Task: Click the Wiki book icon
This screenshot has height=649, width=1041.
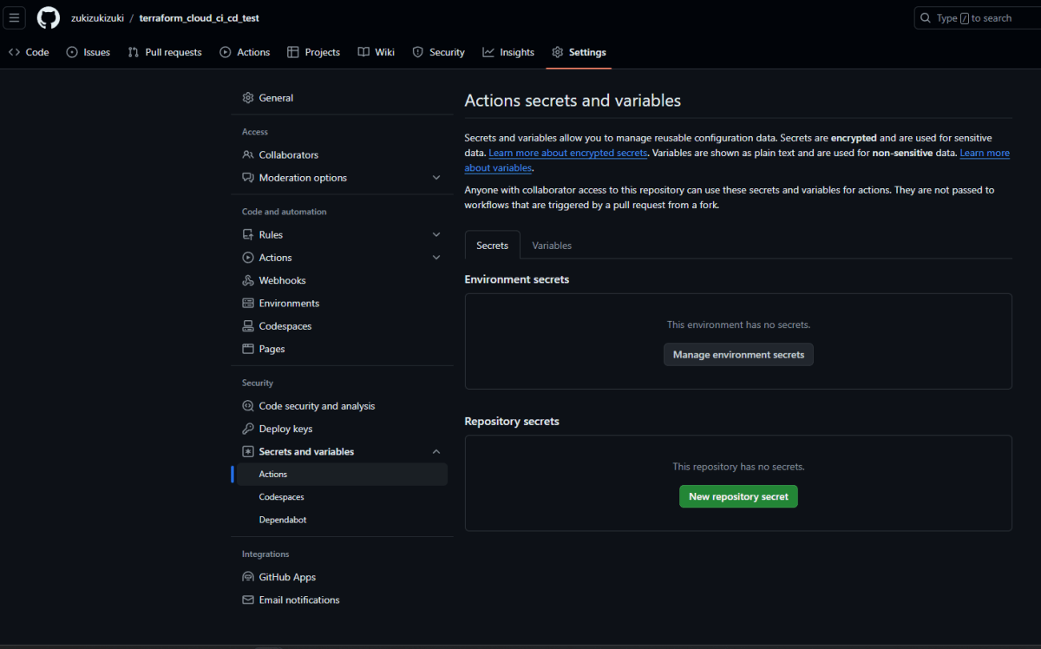Action: click(363, 52)
